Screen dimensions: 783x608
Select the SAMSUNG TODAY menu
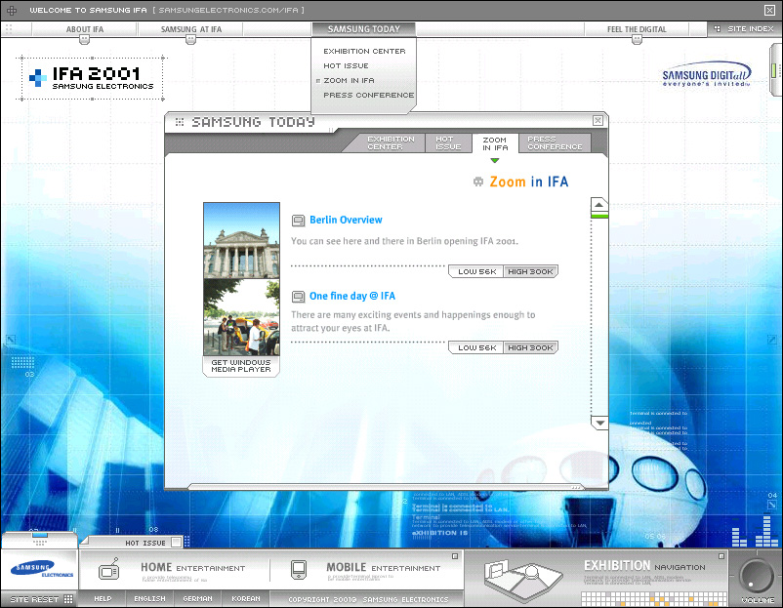[364, 29]
